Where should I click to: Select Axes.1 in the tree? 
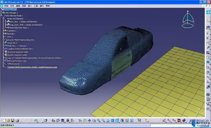[x=10, y=37]
